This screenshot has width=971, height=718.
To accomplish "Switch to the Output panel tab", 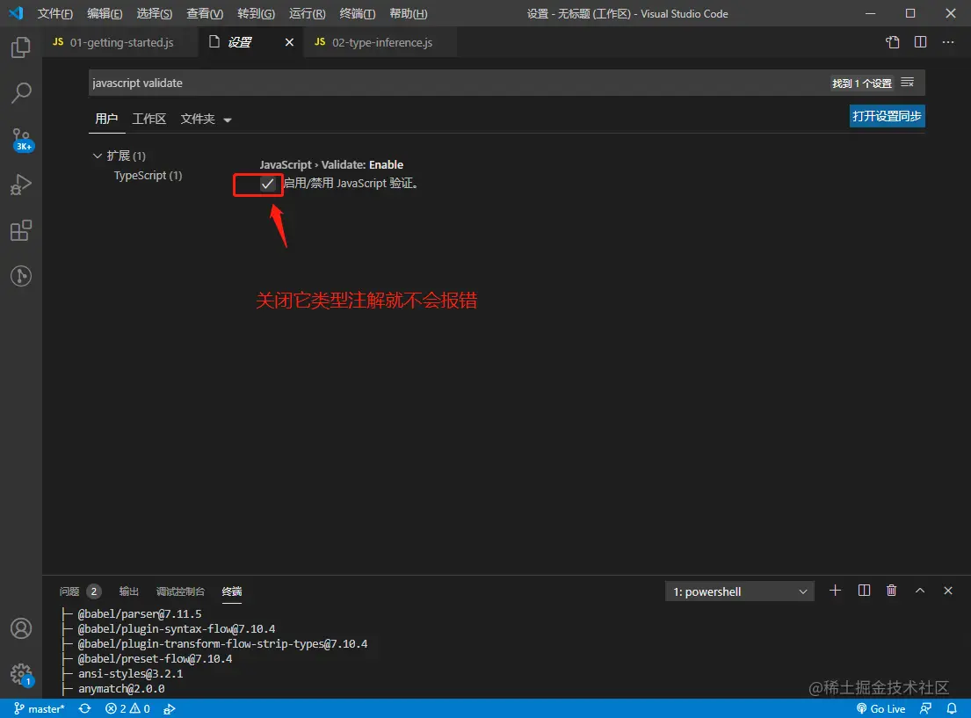I will point(129,591).
